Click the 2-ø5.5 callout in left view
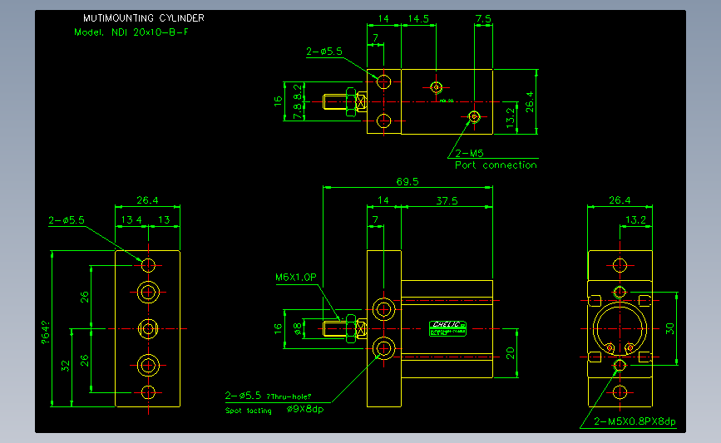Image resolution: width=721 pixels, height=443 pixels. (x=67, y=220)
